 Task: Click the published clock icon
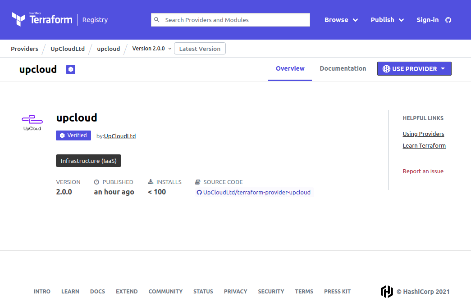[x=96, y=182]
